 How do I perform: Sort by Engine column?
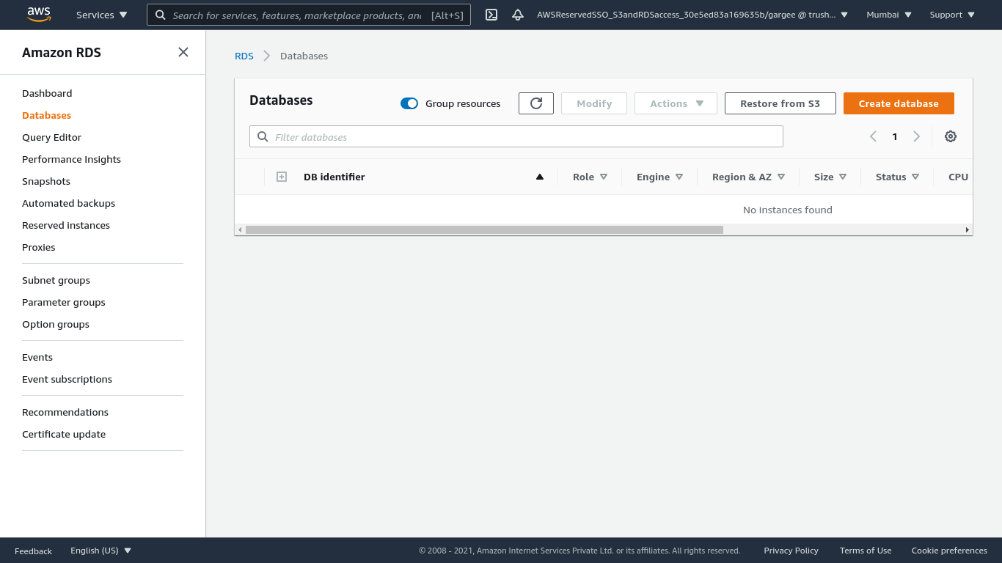pos(660,177)
